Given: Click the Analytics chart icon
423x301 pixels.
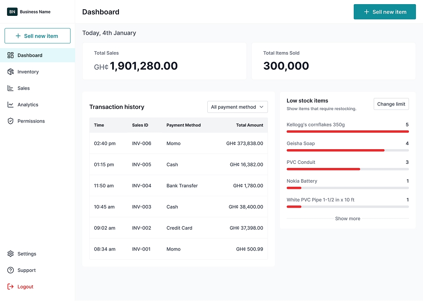Looking at the screenshot, I should point(10,105).
